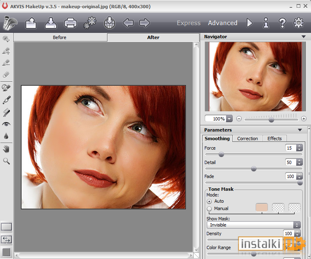This screenshot has height=259, width=311.
Task: Click the third empty tone swatch
Action: tap(294, 208)
